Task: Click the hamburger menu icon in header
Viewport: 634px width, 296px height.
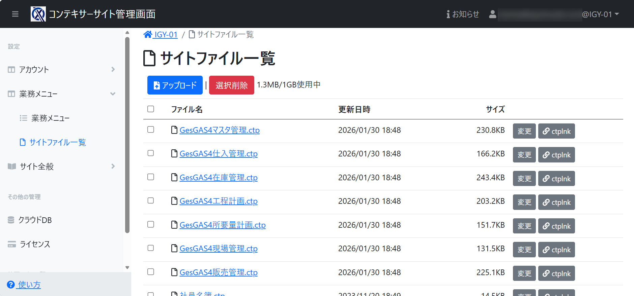Action: pyautogui.click(x=15, y=14)
